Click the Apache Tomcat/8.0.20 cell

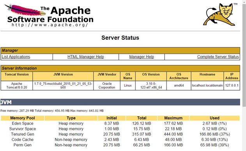pos(17,86)
